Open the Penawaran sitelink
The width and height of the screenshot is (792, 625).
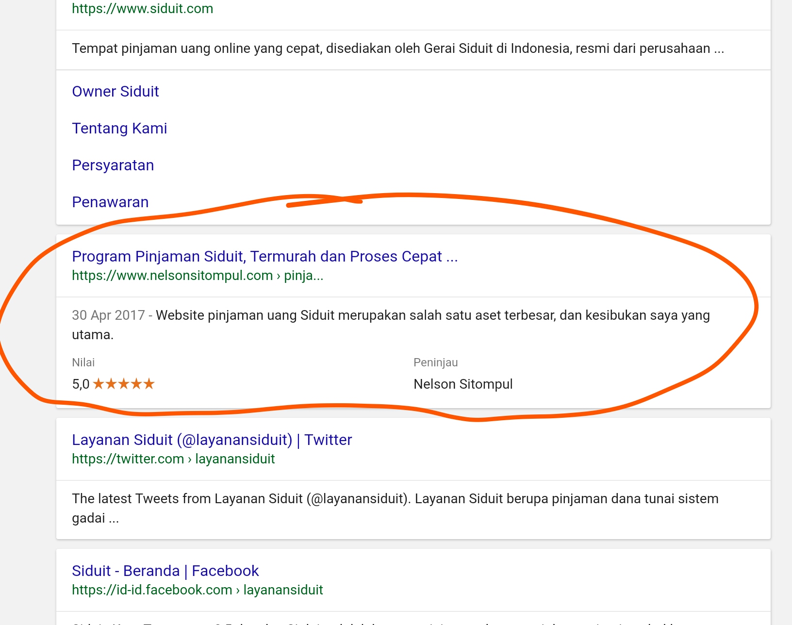(x=110, y=202)
